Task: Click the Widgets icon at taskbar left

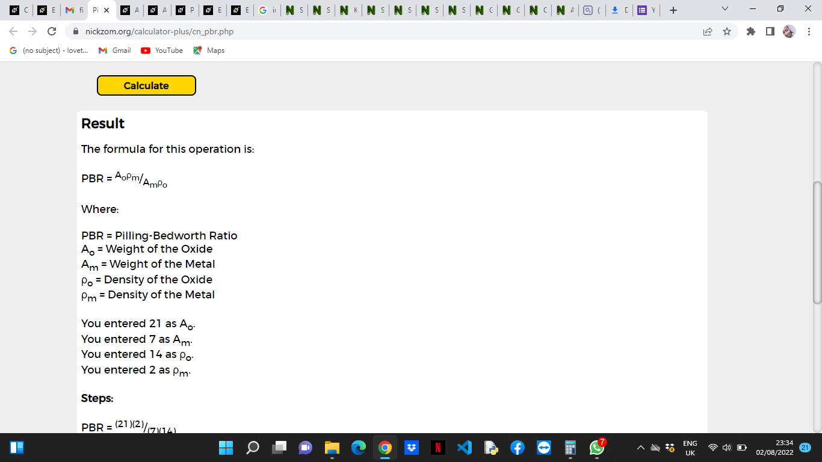Action: coord(17,448)
